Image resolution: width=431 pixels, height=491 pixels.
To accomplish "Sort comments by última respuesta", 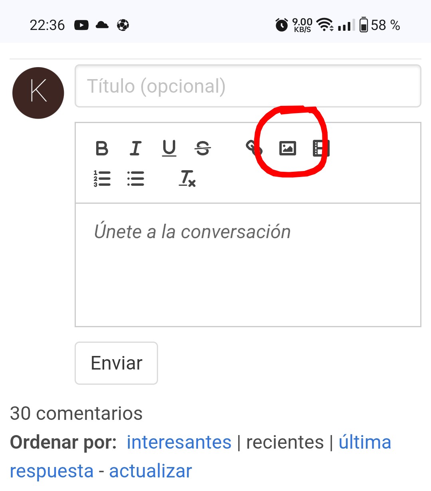I will pos(364,442).
